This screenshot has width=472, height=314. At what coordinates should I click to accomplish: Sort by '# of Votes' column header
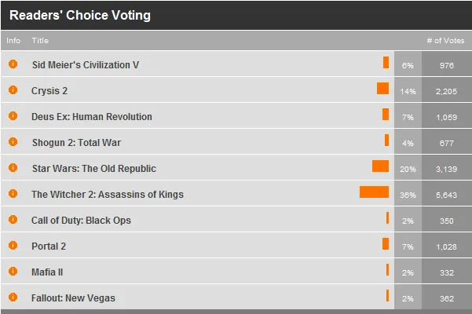(445, 41)
